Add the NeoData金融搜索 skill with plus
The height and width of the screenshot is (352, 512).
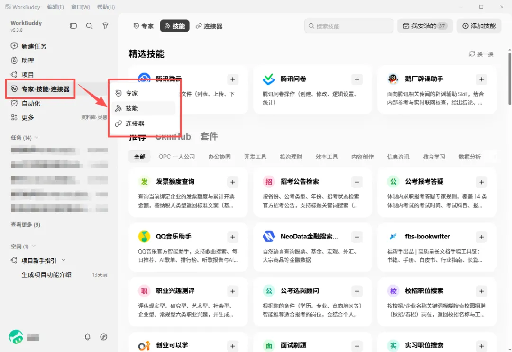coord(357,237)
